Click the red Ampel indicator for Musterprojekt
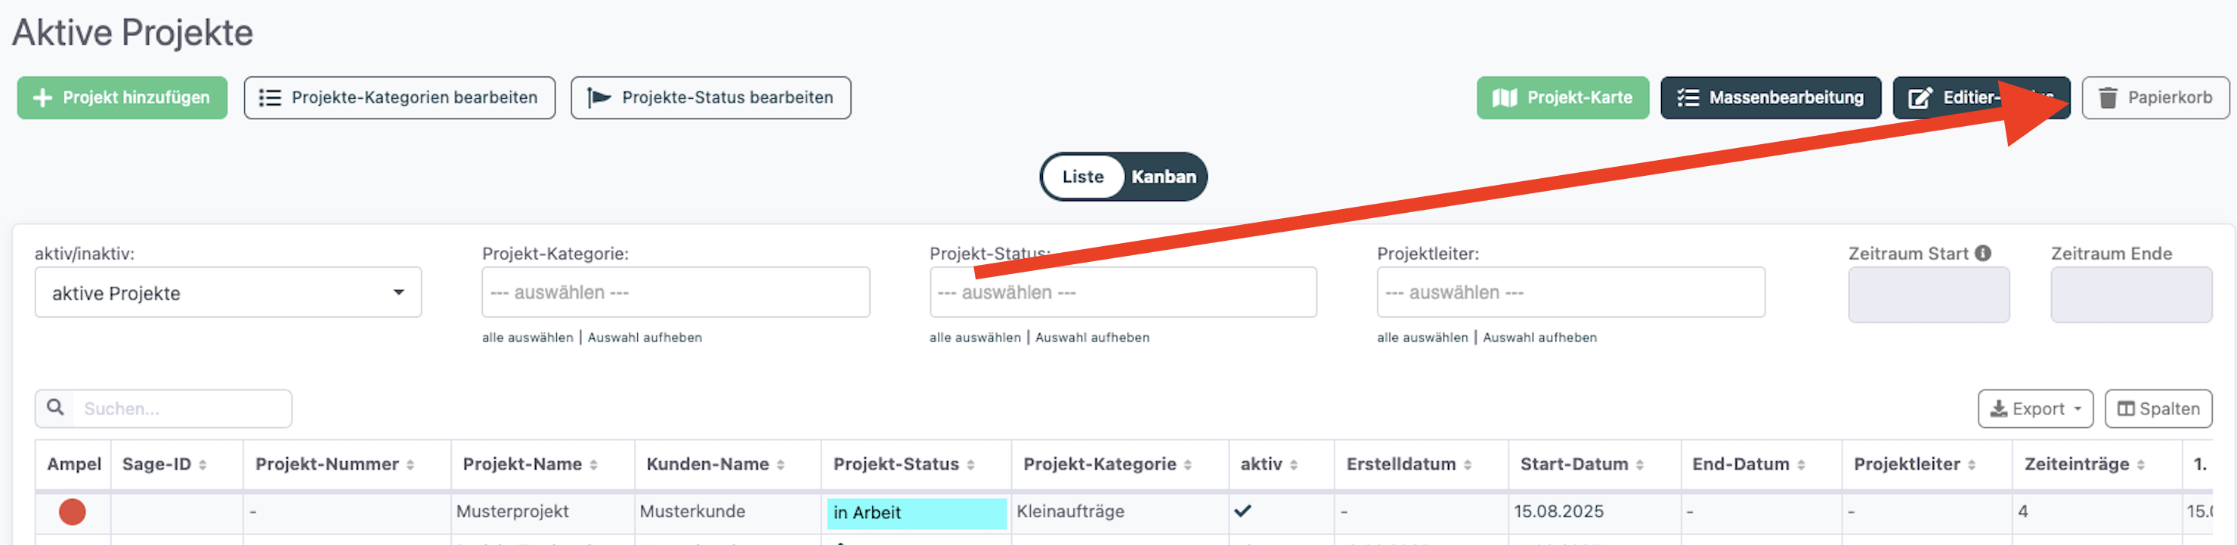 (72, 512)
